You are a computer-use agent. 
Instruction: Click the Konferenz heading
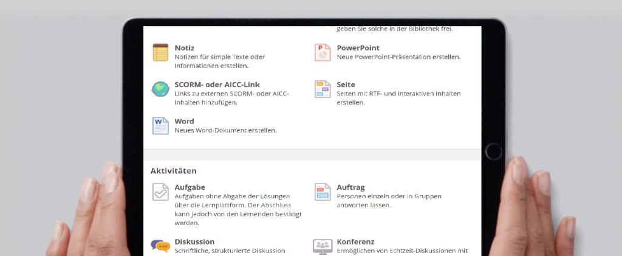[x=355, y=241]
